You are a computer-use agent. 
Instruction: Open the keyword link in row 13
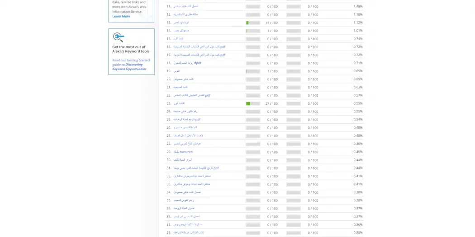(181, 23)
